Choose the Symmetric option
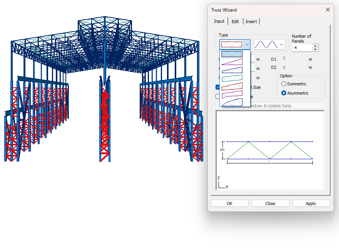 point(284,83)
